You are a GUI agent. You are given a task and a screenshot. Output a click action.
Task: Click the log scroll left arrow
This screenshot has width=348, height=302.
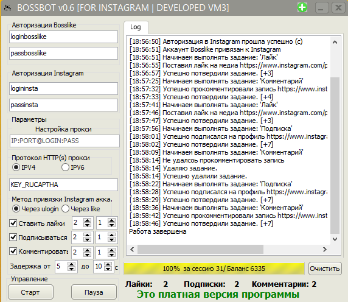click(x=132, y=249)
